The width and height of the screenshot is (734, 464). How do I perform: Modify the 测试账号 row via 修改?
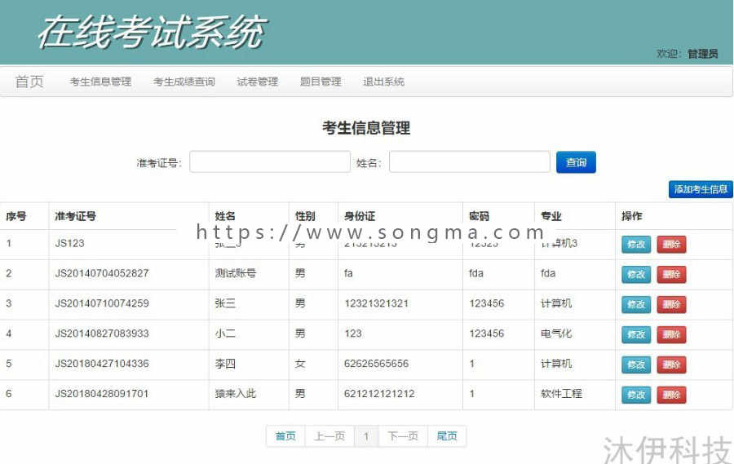tap(636, 274)
